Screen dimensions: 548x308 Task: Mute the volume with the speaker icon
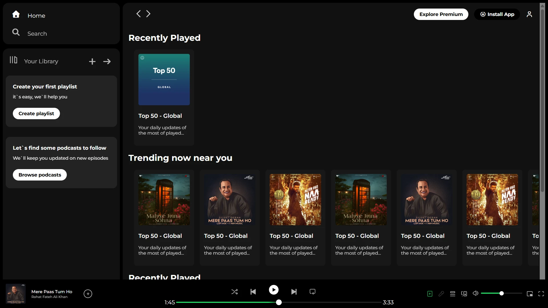pyautogui.click(x=475, y=293)
